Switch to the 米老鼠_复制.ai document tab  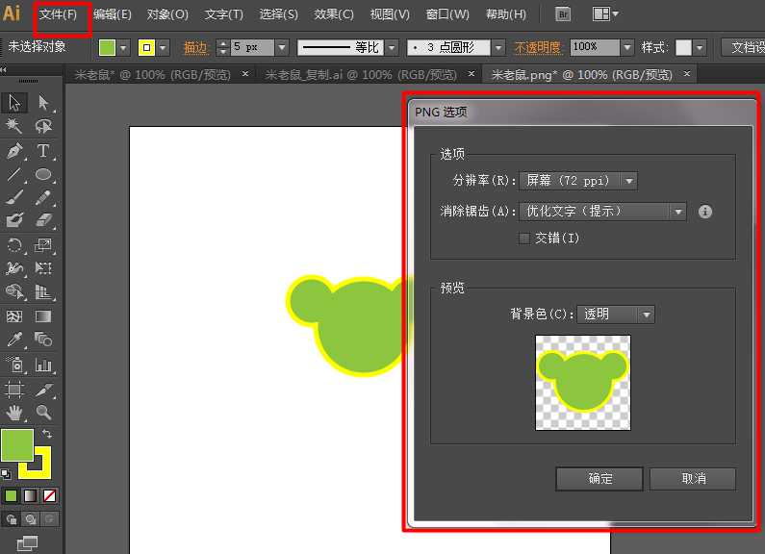(361, 75)
